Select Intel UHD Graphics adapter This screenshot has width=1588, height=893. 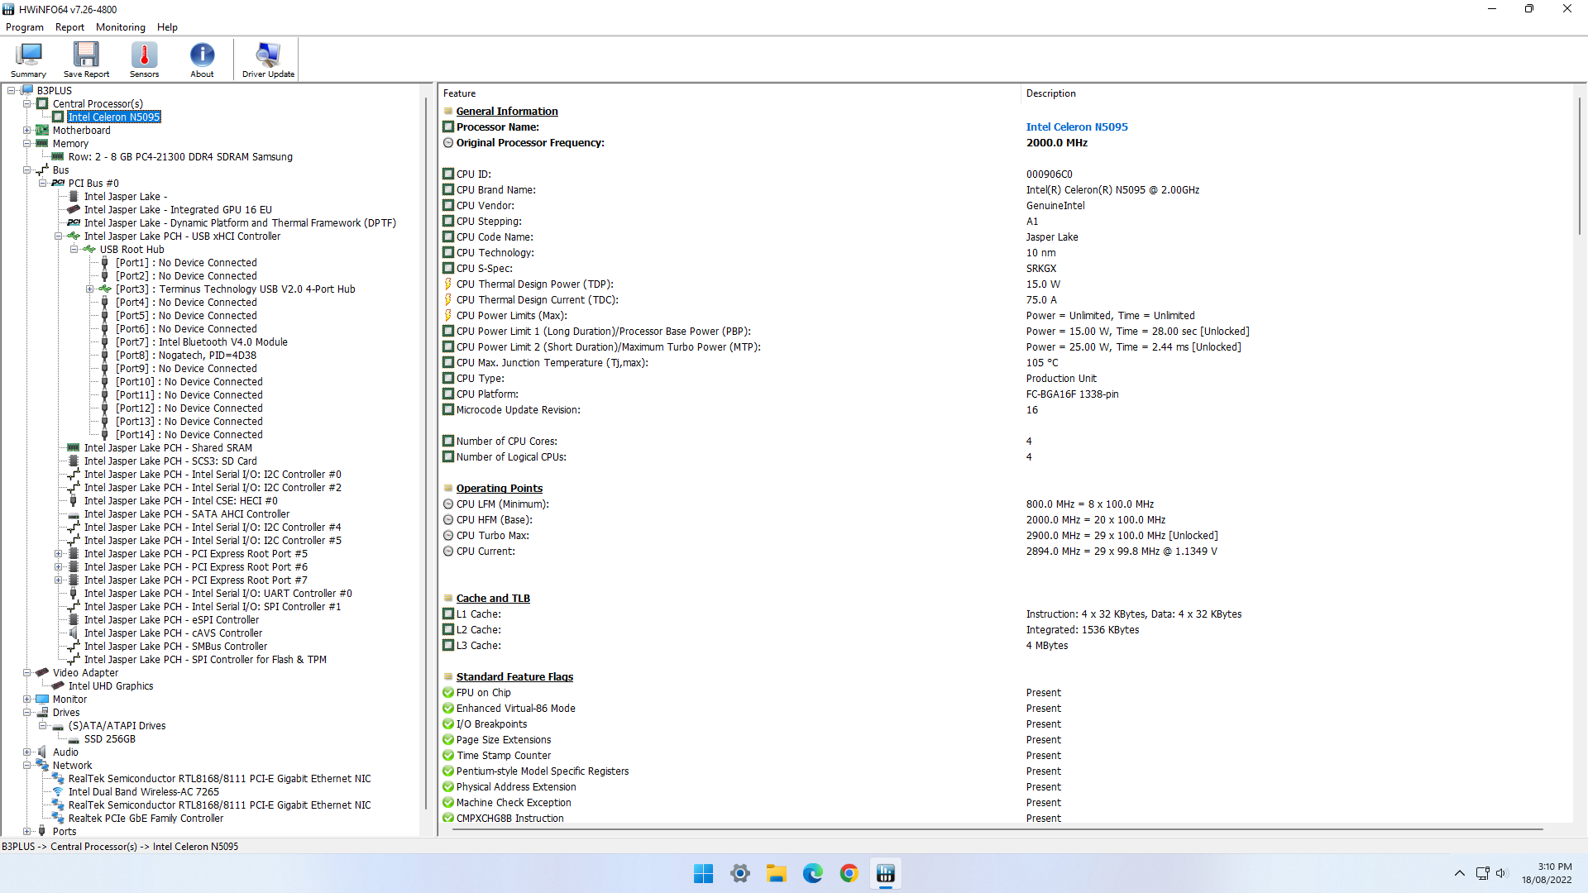pyautogui.click(x=111, y=686)
